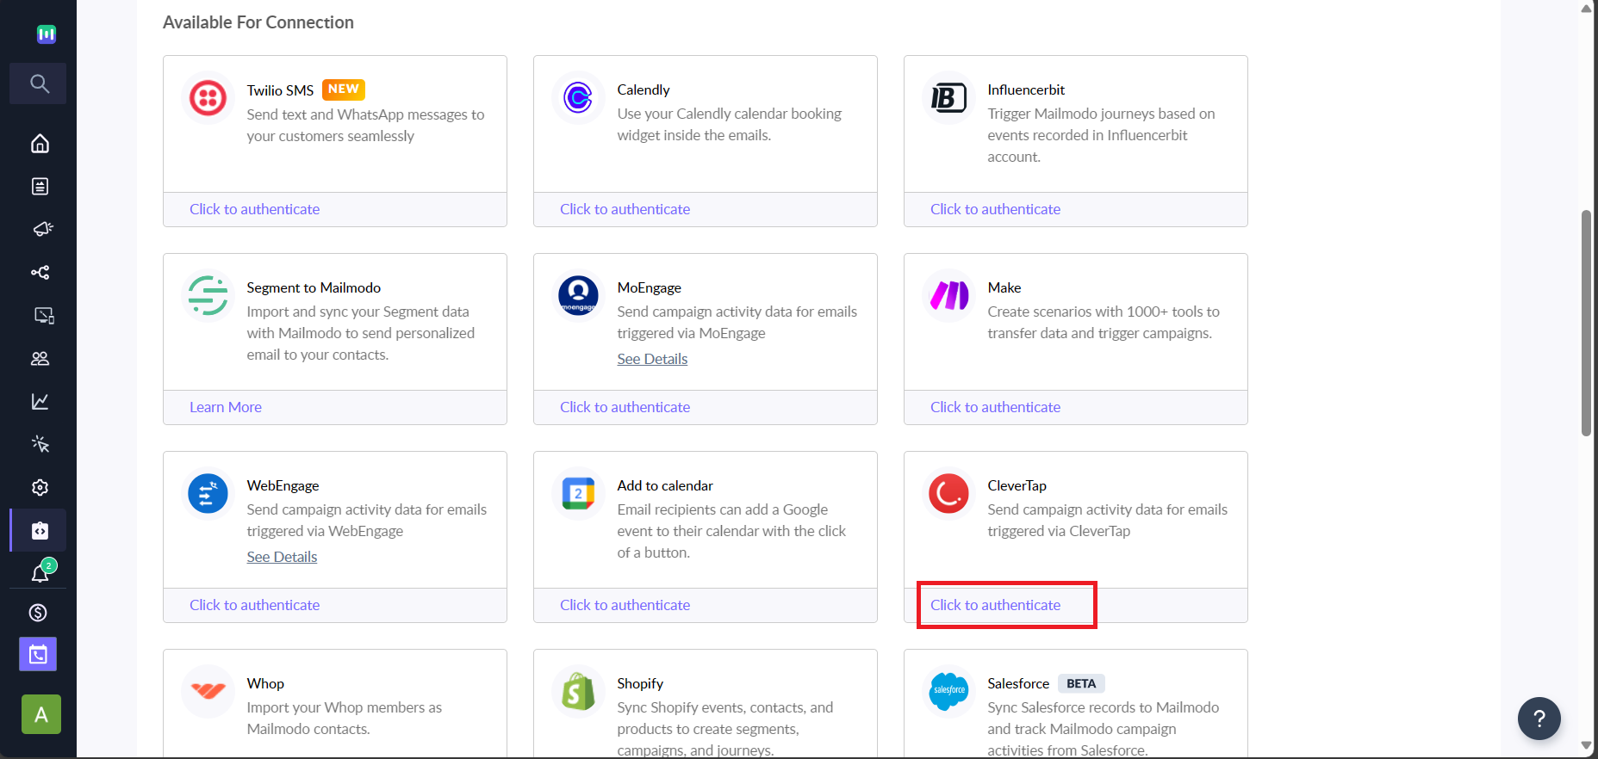The image size is (1598, 759).
Task: Open Journeys with the flow nodes icon
Action: pyautogui.click(x=40, y=273)
